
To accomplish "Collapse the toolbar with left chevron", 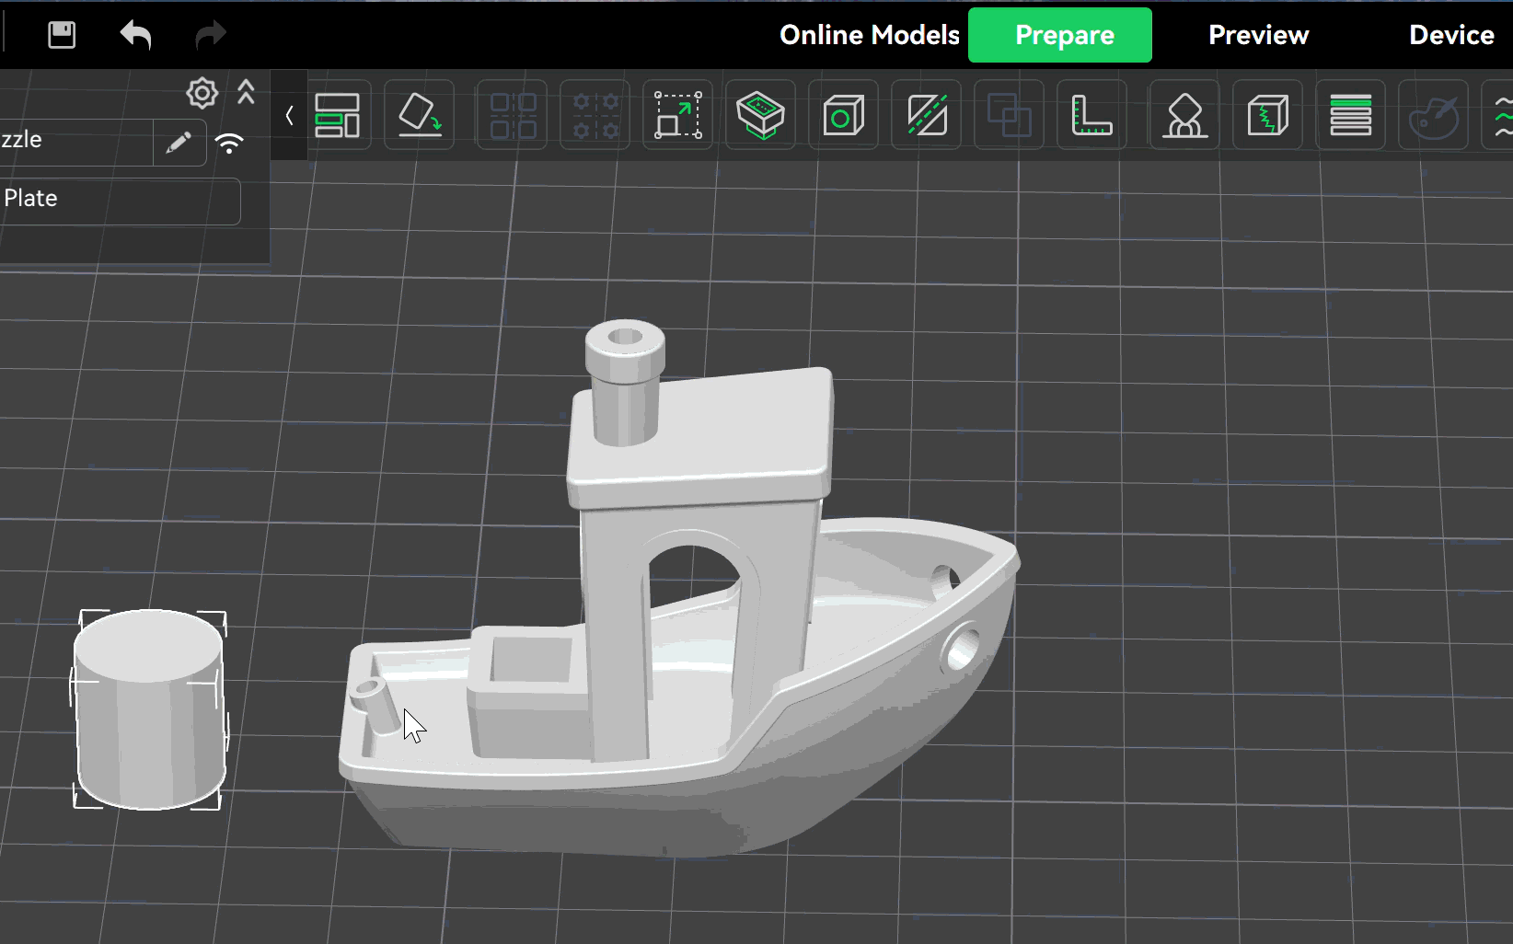I will click(289, 116).
